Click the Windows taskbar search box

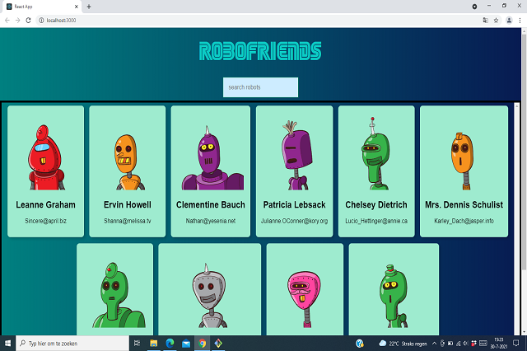tap(72, 344)
